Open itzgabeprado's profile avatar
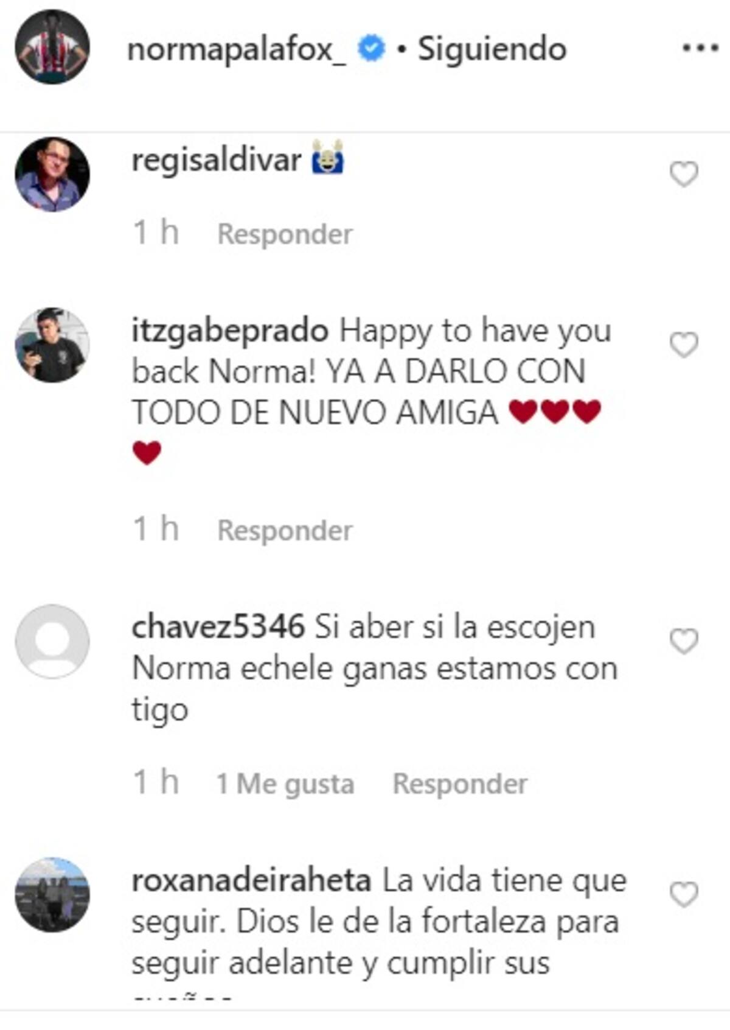This screenshot has height=1030, width=730. point(52,345)
